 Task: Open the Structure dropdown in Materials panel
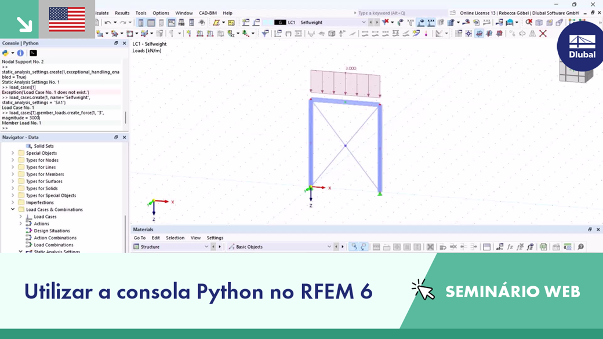pyautogui.click(x=170, y=247)
